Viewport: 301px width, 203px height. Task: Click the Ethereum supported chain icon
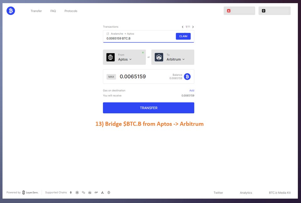(71, 192)
